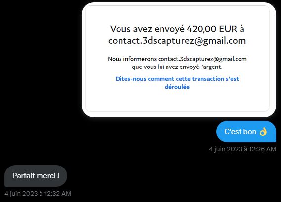Click 'que vous lui avez envoyé l'argent' line
This screenshot has width=281, height=202.
tap(177, 67)
